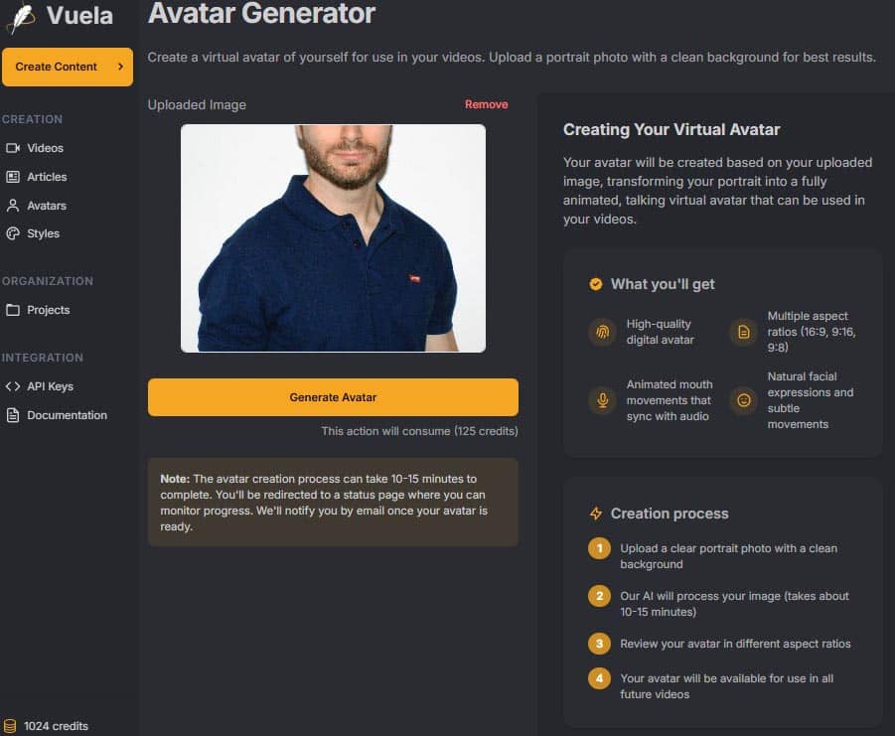Open the Videos section
The width and height of the screenshot is (895, 736).
point(45,148)
